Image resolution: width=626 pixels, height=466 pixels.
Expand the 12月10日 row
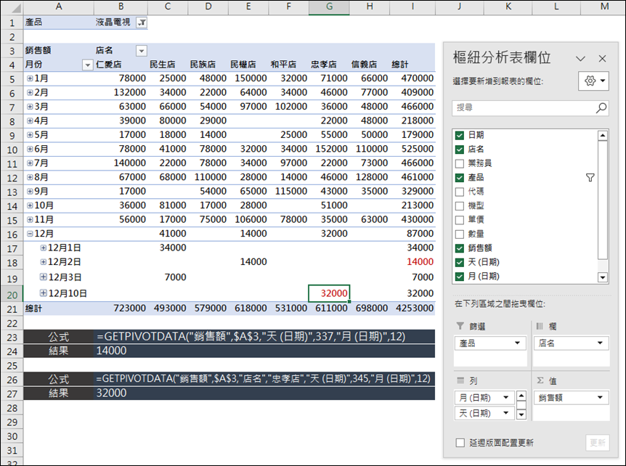click(x=43, y=293)
